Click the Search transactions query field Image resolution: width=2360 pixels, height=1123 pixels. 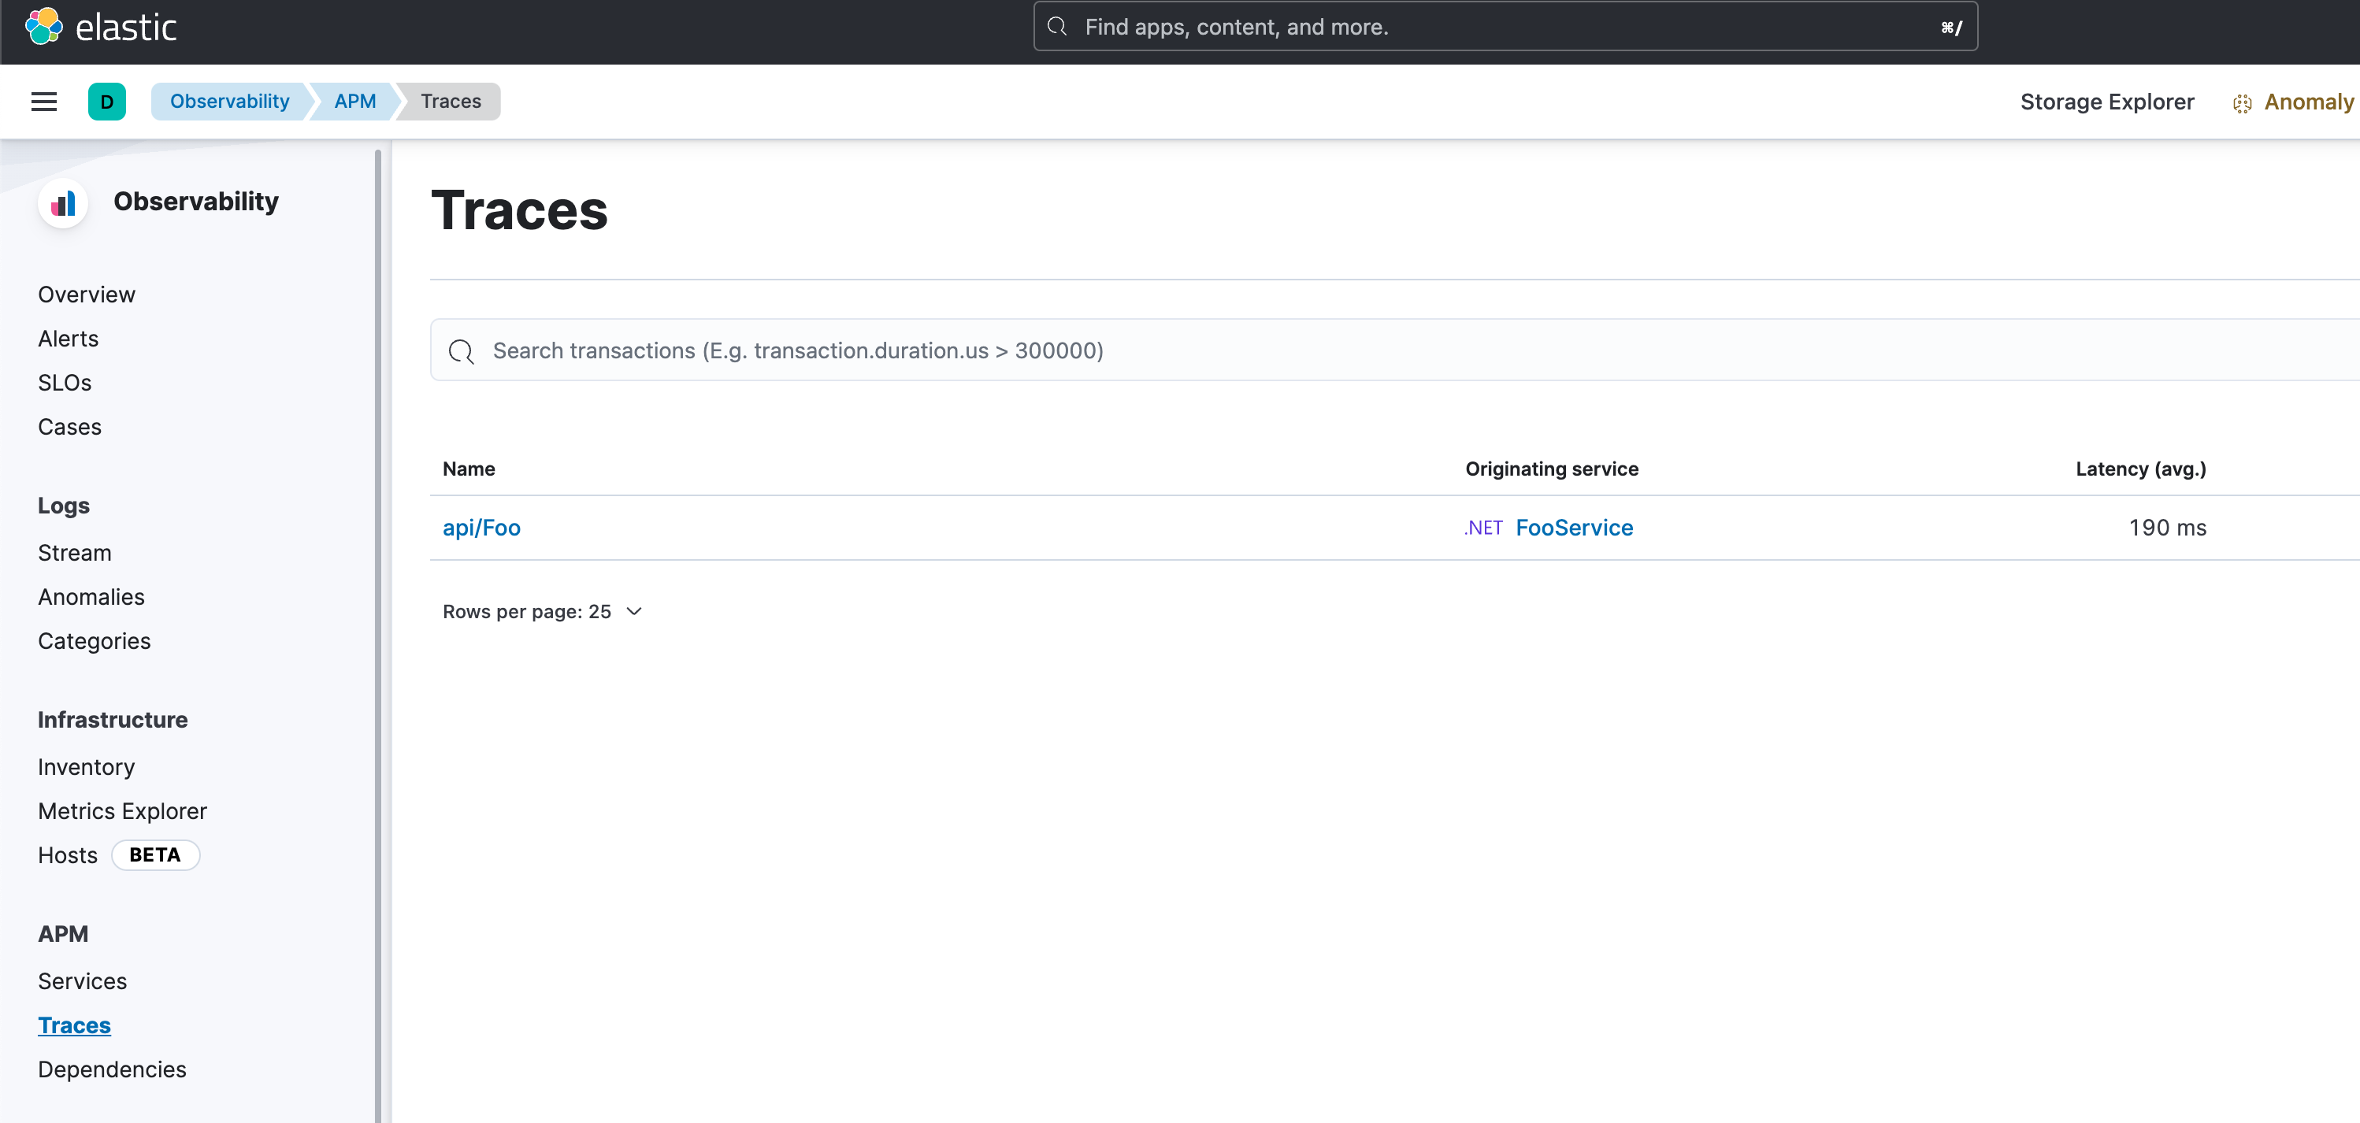1394,350
